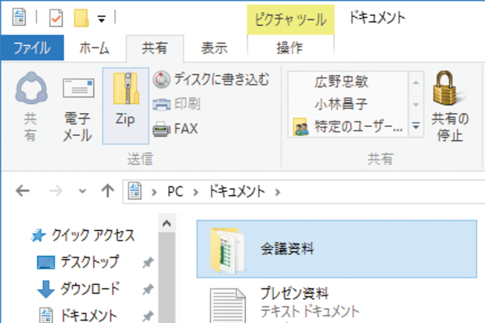The width and height of the screenshot is (485, 323).
Task: Switch to the ホーム ribbon tab
Action: coord(95,48)
